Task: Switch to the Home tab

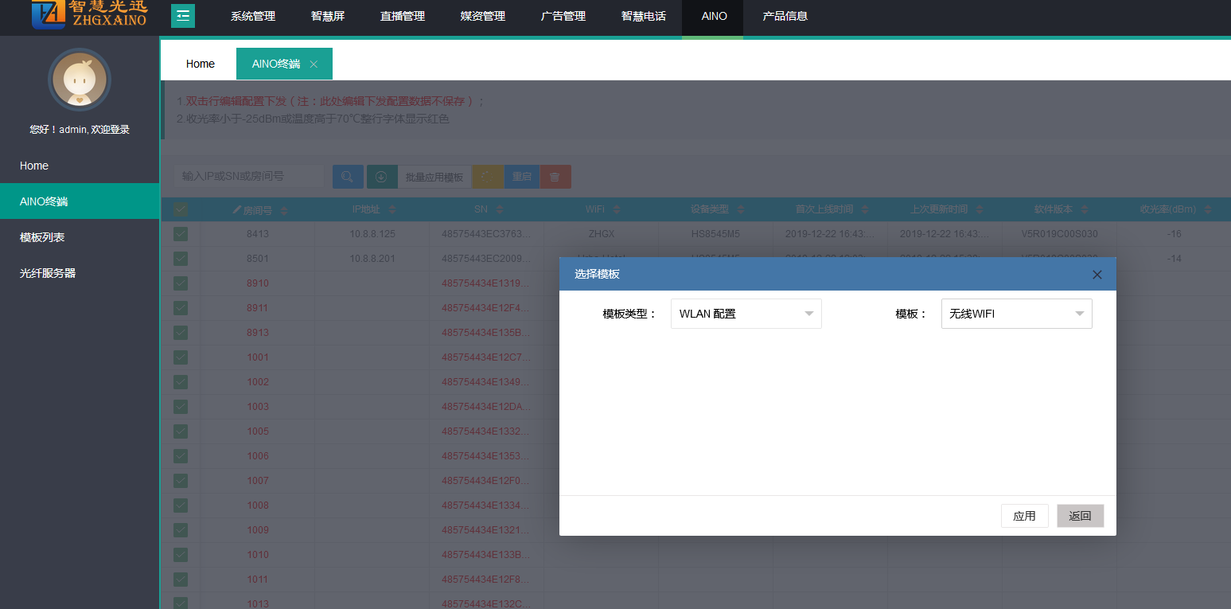Action: (201, 64)
